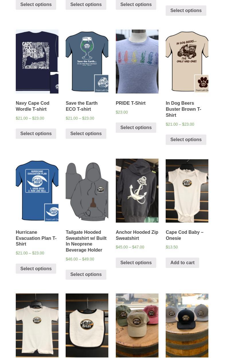Screen dimensions: 225x358
Task: View the PRIDE T-Shirt product photo
Action: 137,61
